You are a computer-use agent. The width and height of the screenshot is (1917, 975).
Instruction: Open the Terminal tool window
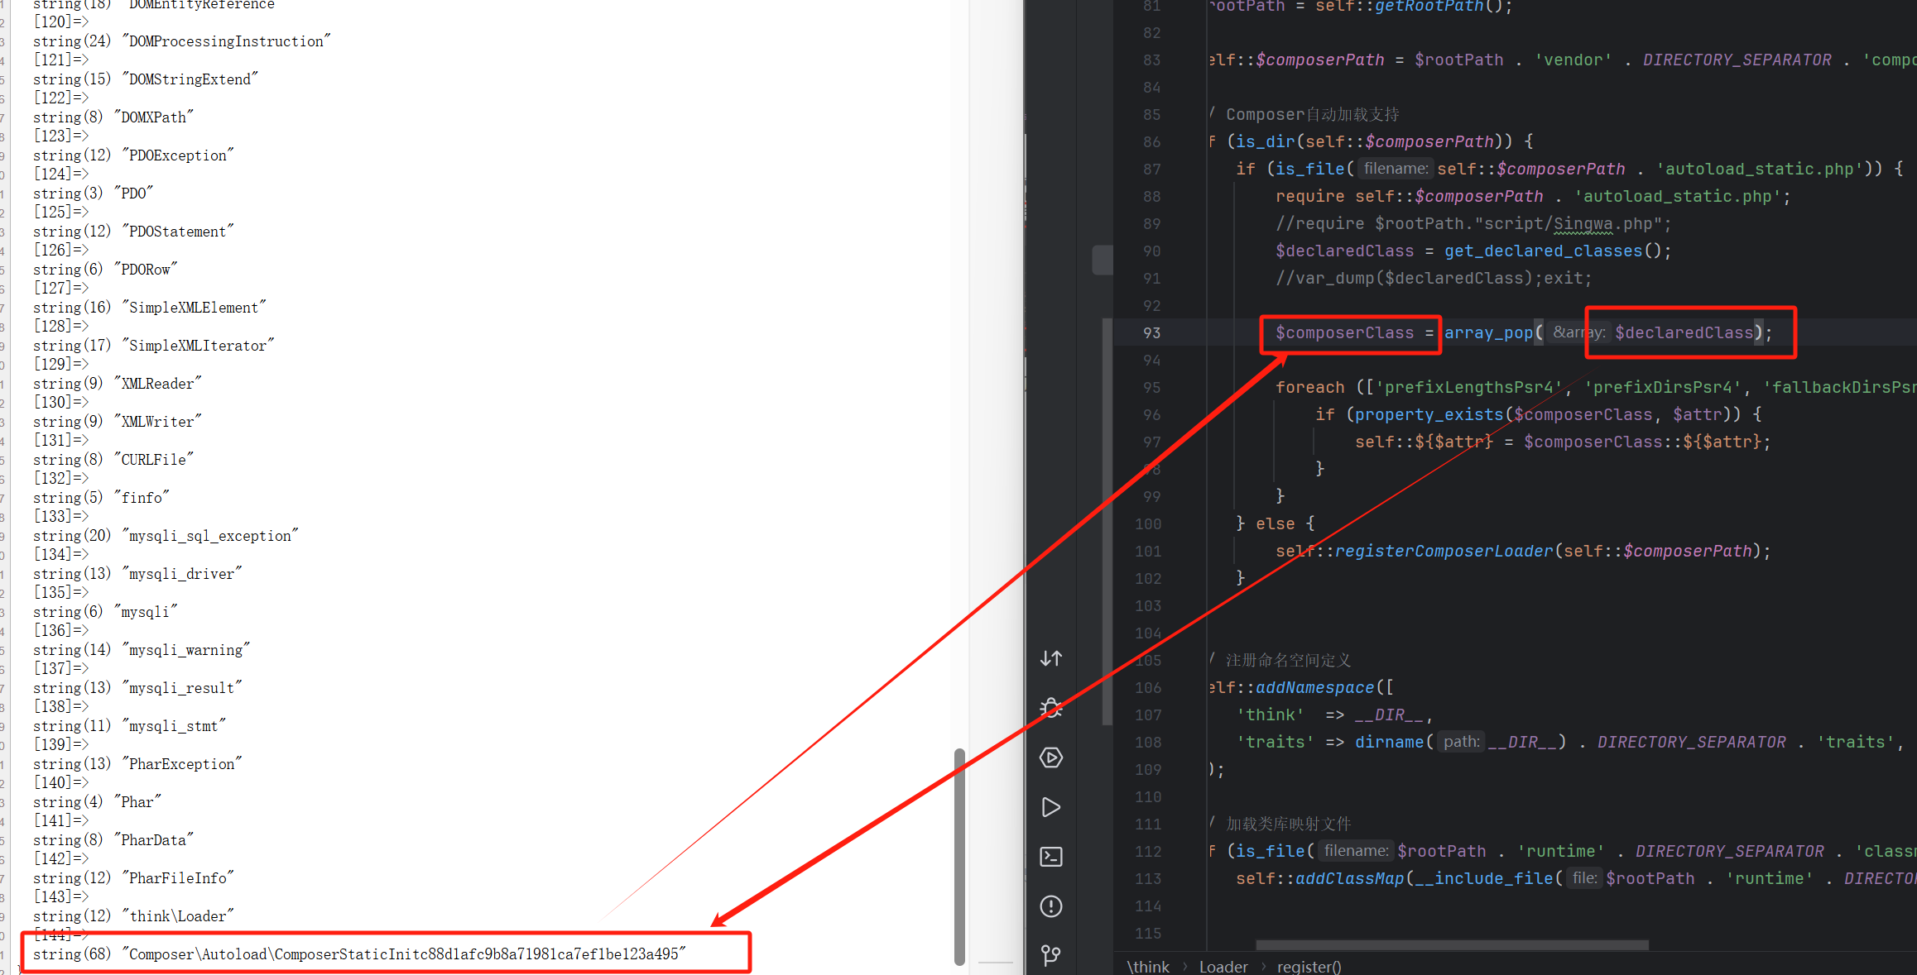click(1051, 857)
